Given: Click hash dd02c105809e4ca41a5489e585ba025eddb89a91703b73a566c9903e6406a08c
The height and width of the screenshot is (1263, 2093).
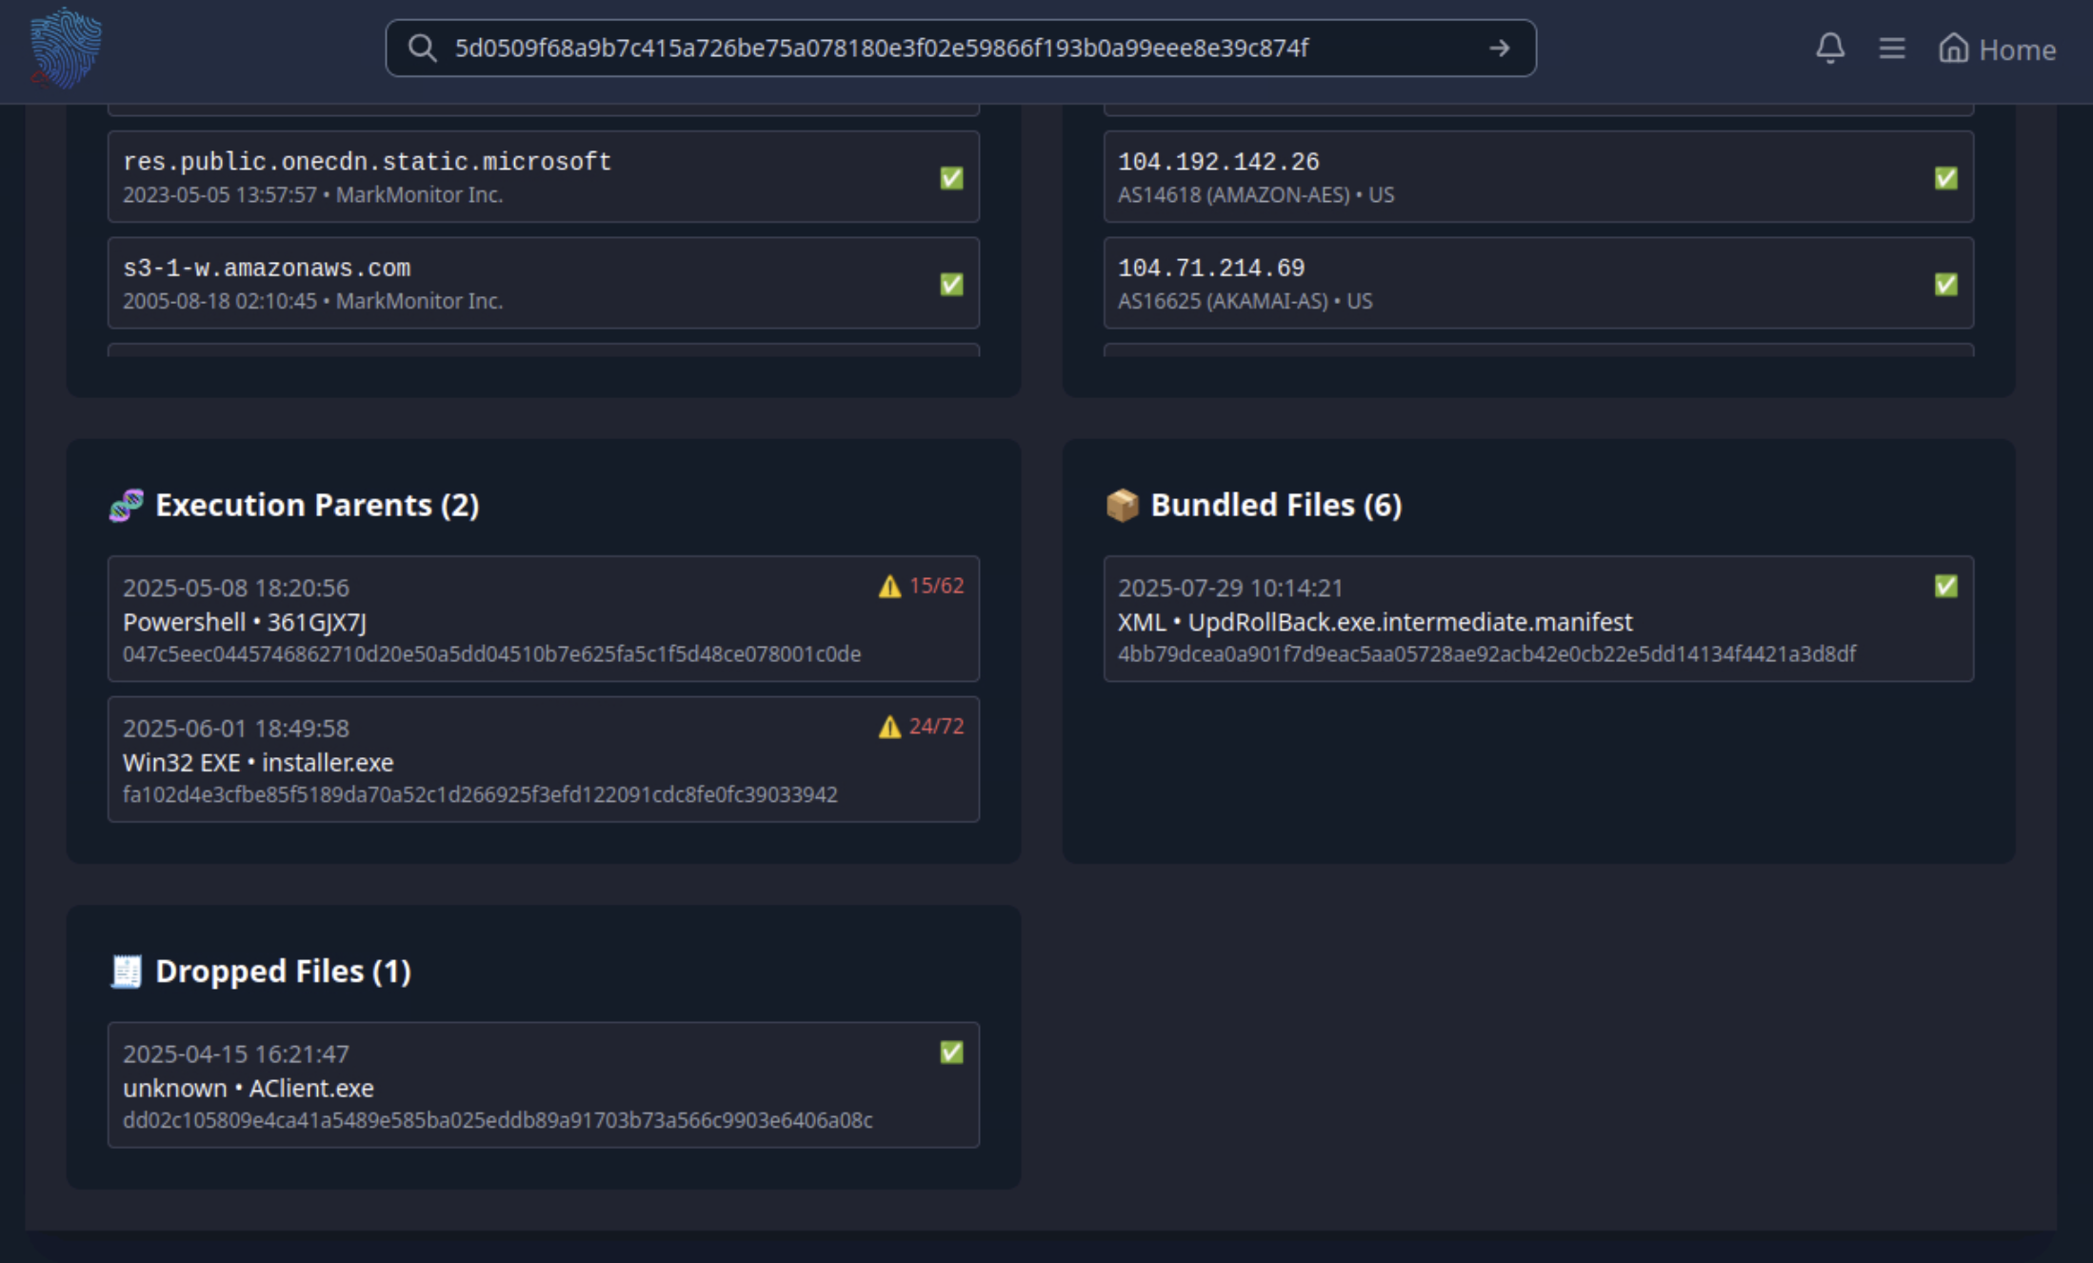Looking at the screenshot, I should click(497, 1120).
